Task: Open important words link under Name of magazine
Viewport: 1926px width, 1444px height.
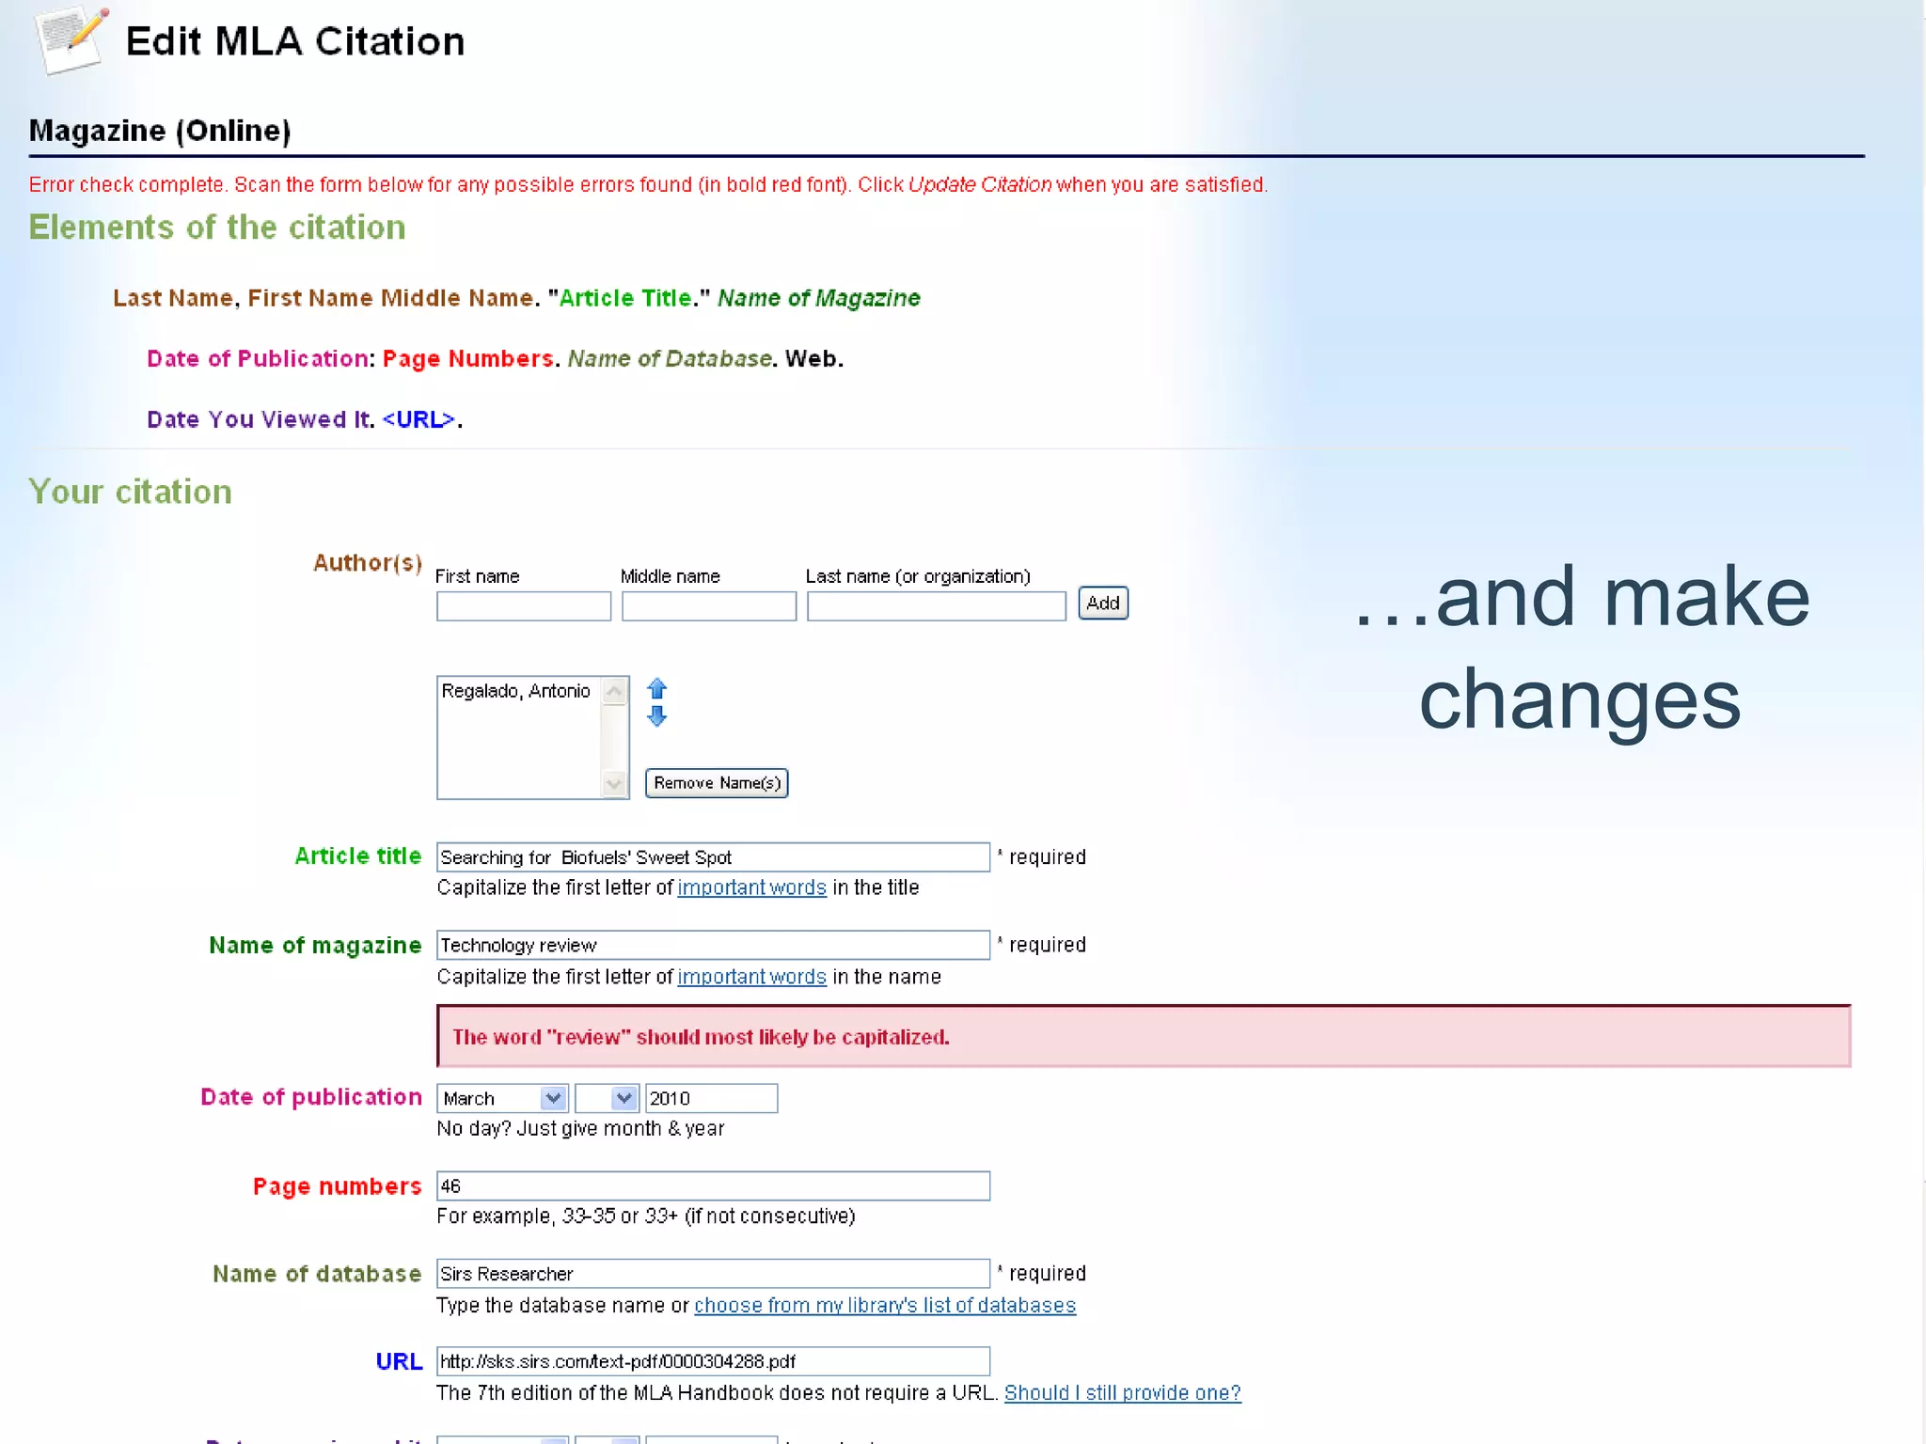Action: [x=751, y=977]
